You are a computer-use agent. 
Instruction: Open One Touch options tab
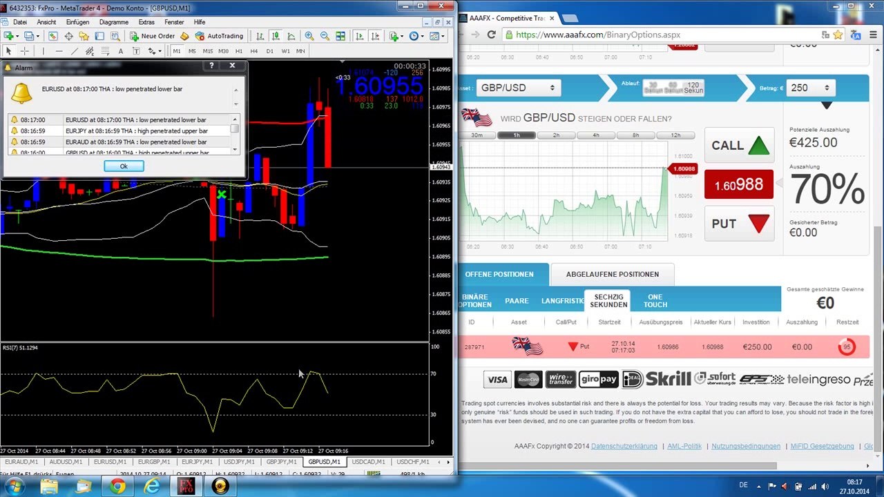click(x=655, y=301)
